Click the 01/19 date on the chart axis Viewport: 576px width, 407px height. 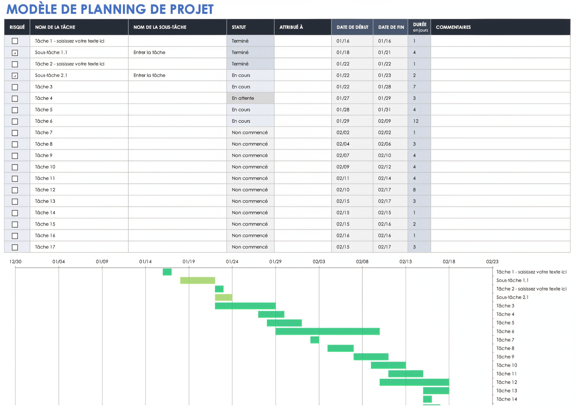189,262
